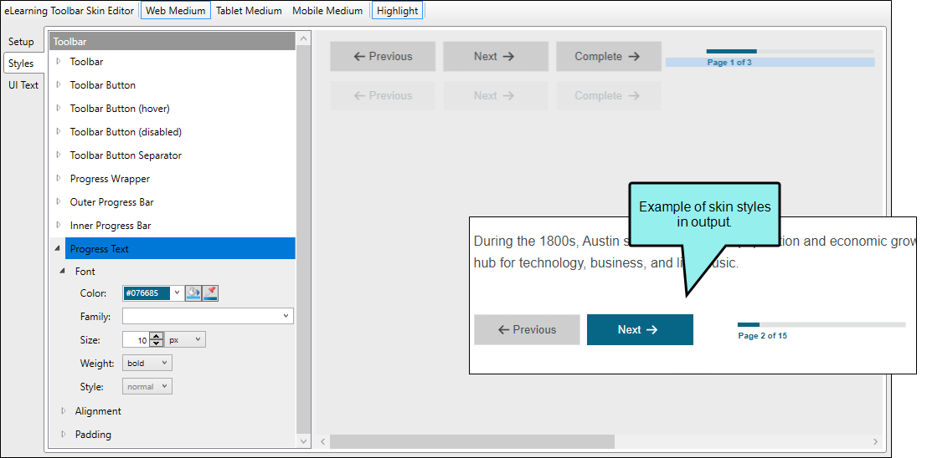The image size is (927, 458).
Task: Open the Weight dropdown set to bold
Action: click(x=147, y=363)
